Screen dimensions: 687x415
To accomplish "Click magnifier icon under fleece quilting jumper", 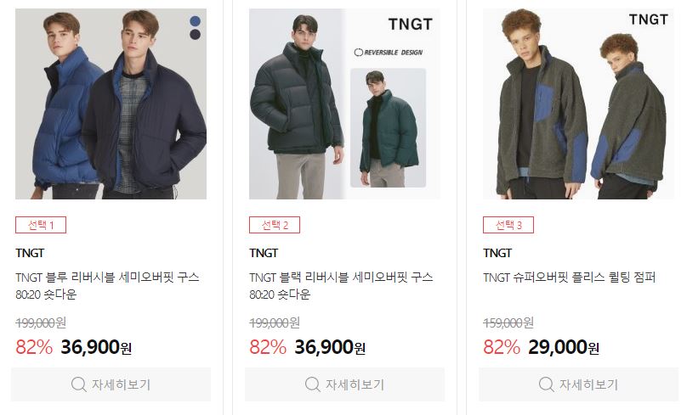I will pyautogui.click(x=547, y=384).
